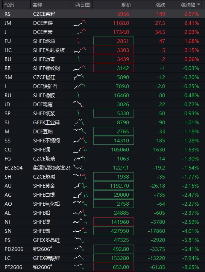The width and height of the screenshot is (205, 272).
Task: Open the mini trend chart for SHFE白银
Action: (x=80, y=195)
